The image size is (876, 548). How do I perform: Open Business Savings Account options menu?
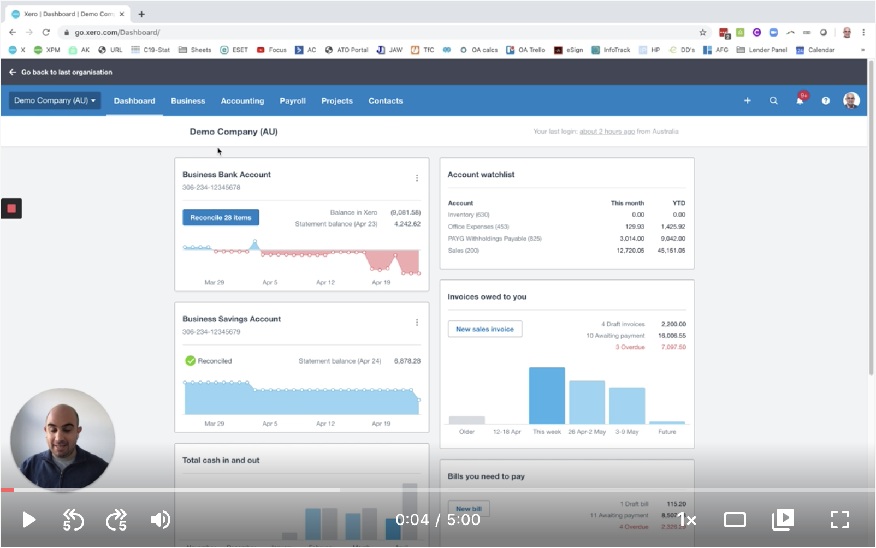pyautogui.click(x=417, y=323)
